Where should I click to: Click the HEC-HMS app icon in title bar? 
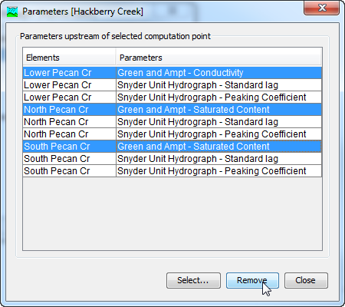[x=12, y=12]
